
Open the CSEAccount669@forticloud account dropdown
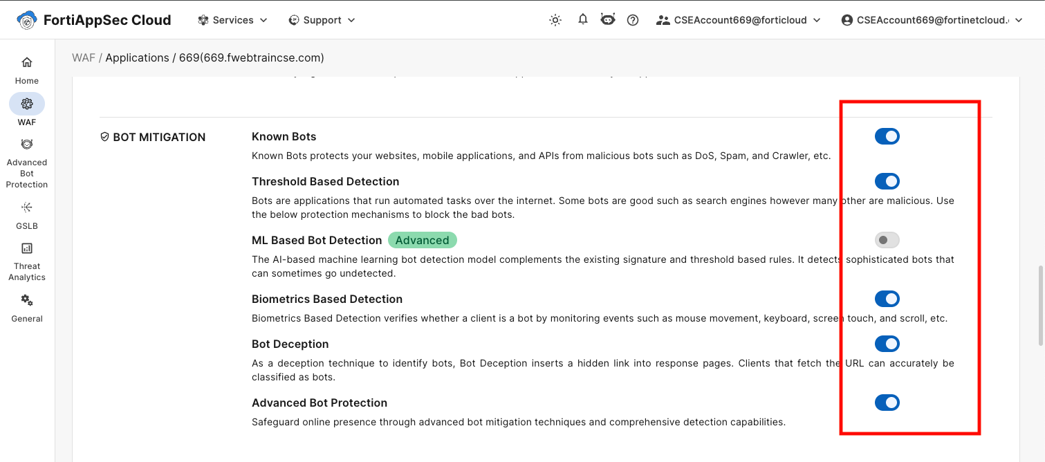click(x=739, y=20)
